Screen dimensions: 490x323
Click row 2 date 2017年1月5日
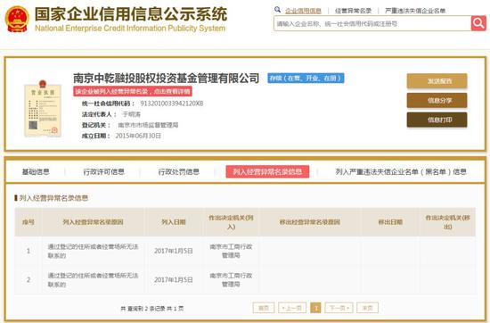174,280
